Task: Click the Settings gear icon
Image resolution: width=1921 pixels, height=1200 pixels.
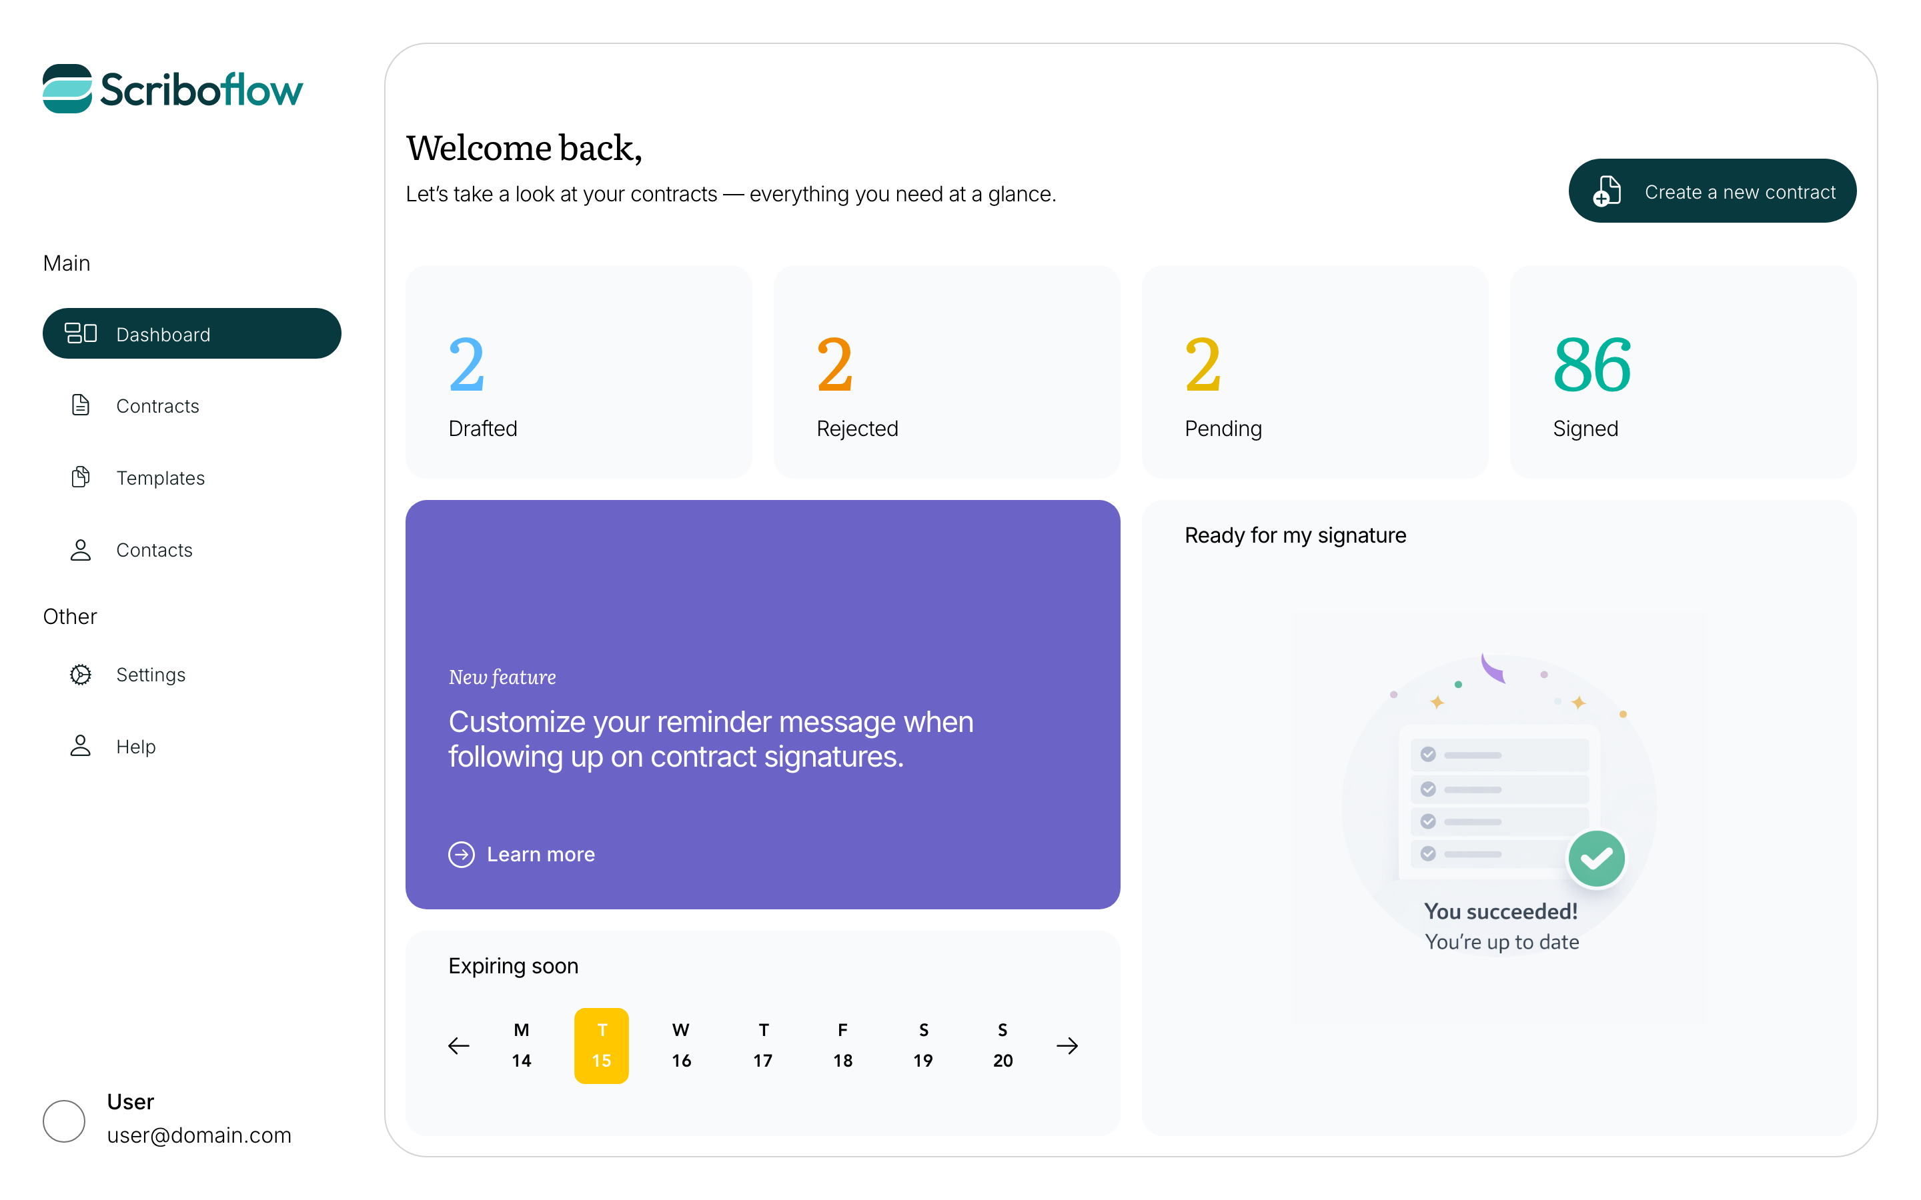Action: pos(80,675)
